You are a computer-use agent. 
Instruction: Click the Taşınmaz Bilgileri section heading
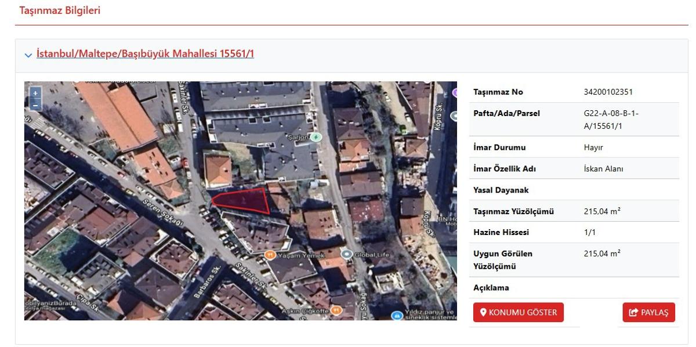60,10
